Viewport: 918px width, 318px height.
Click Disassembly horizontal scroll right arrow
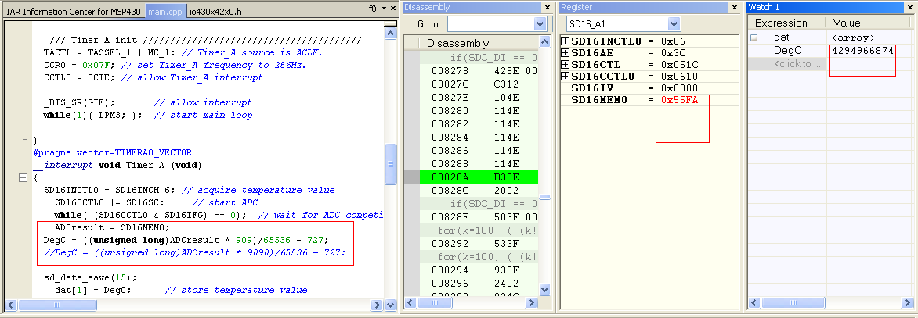click(531, 303)
